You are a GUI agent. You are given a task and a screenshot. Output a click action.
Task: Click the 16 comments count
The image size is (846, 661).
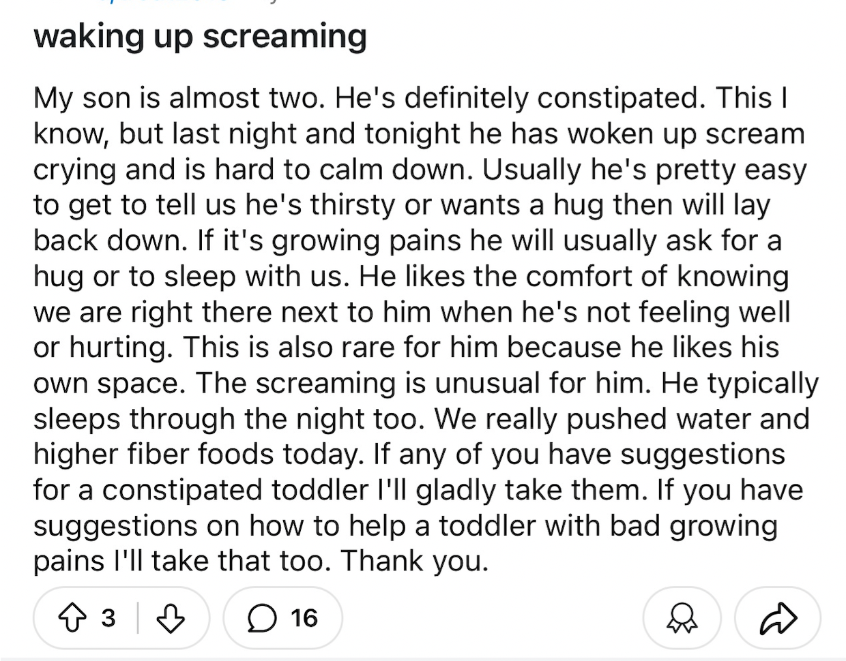(x=304, y=617)
